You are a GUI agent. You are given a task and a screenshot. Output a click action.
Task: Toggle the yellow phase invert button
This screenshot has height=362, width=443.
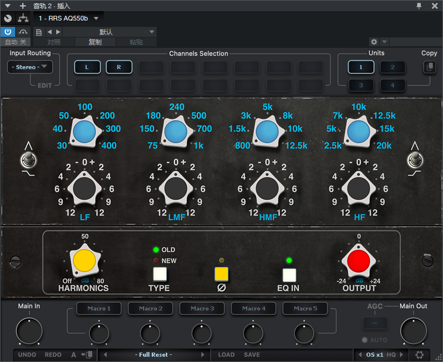[221, 274]
